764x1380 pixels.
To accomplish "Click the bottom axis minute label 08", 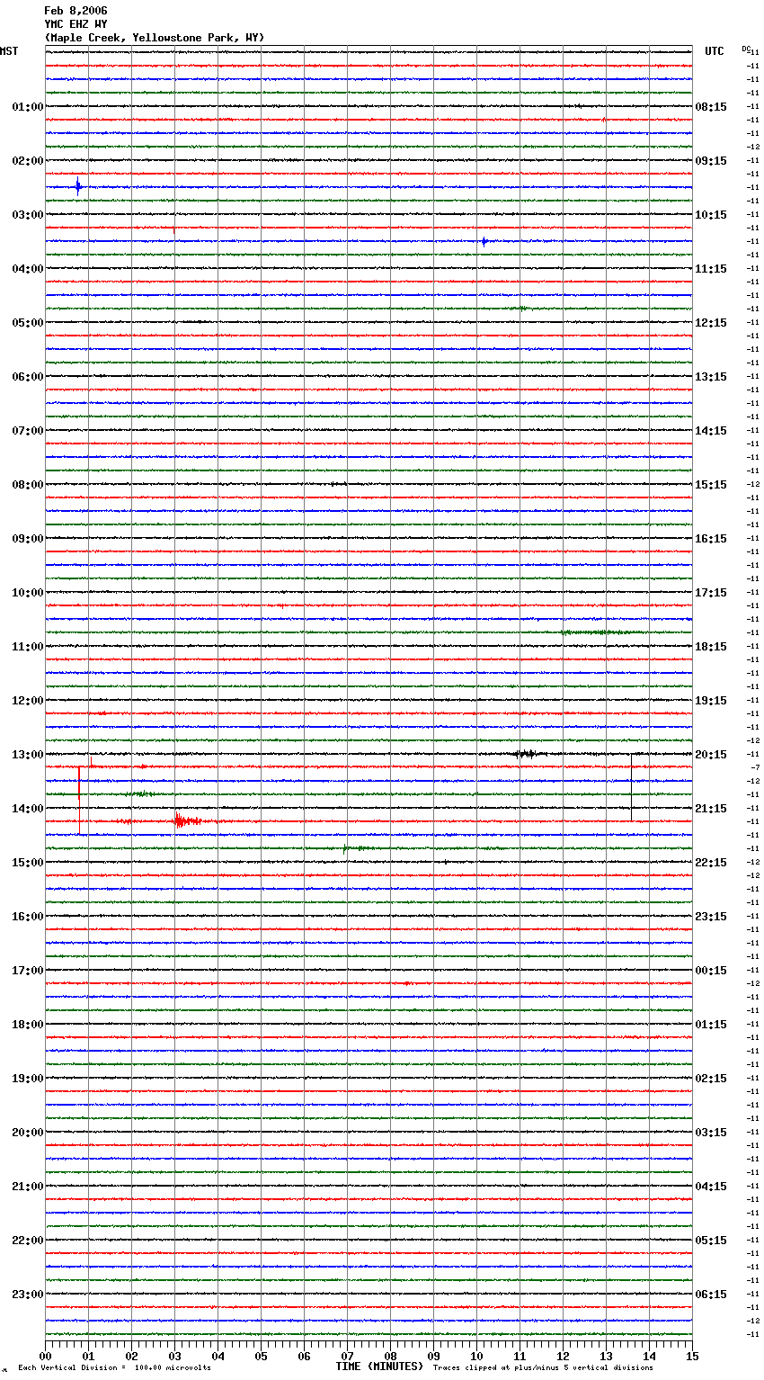I will pos(390,1356).
